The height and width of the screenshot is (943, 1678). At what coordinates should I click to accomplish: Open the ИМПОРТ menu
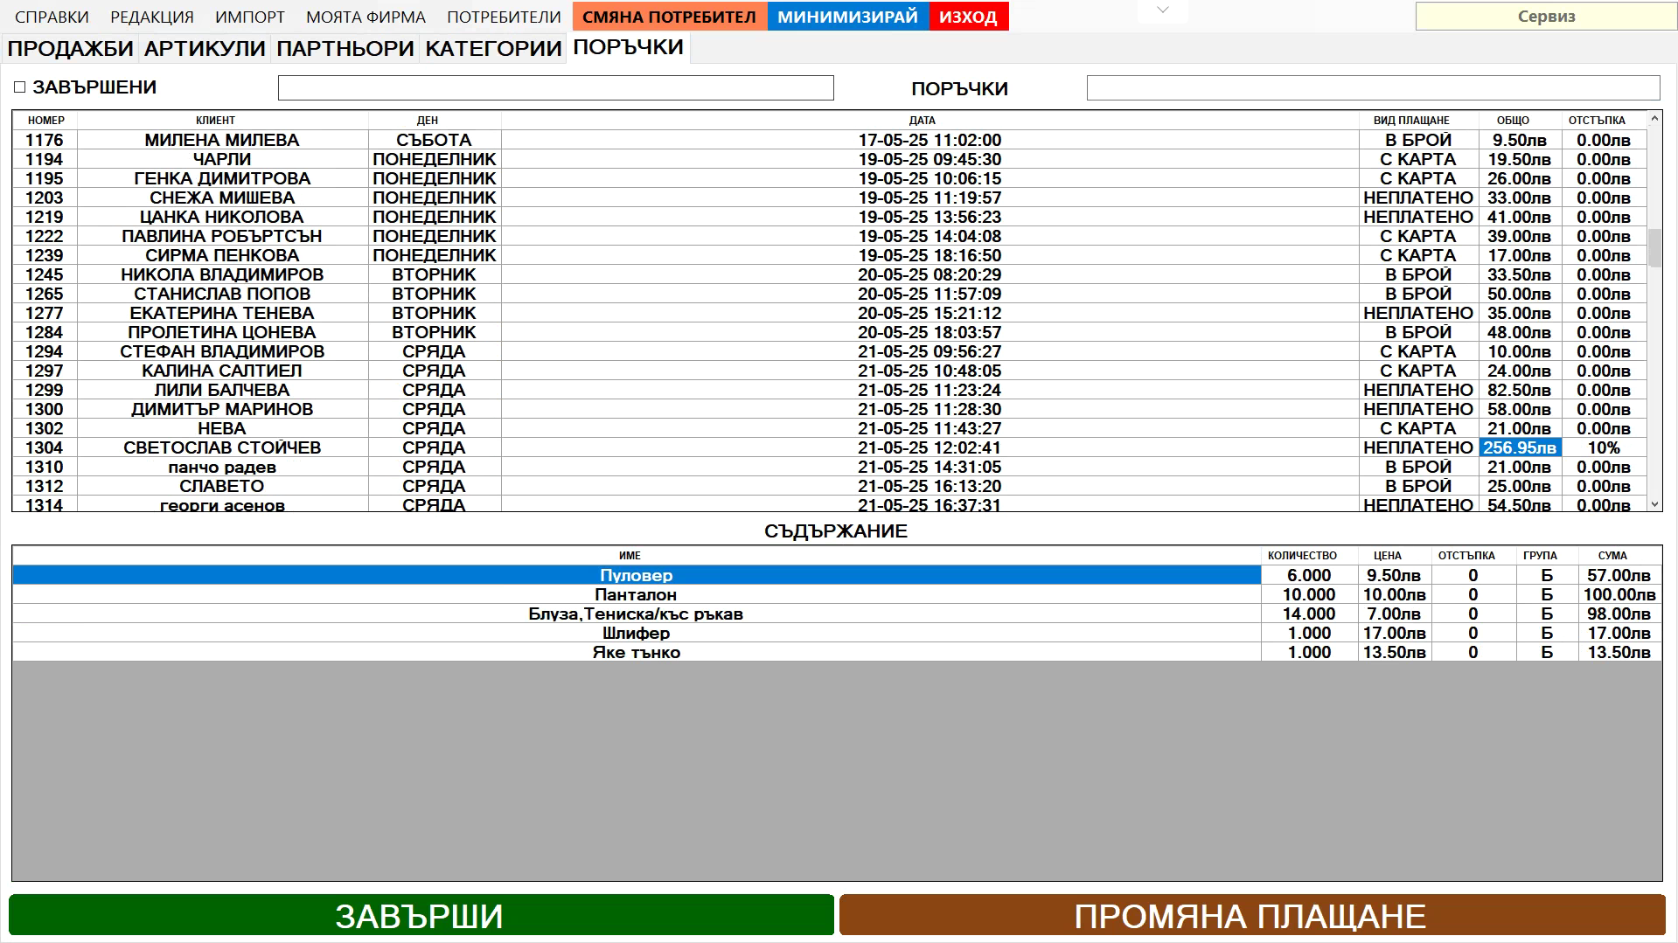250,16
